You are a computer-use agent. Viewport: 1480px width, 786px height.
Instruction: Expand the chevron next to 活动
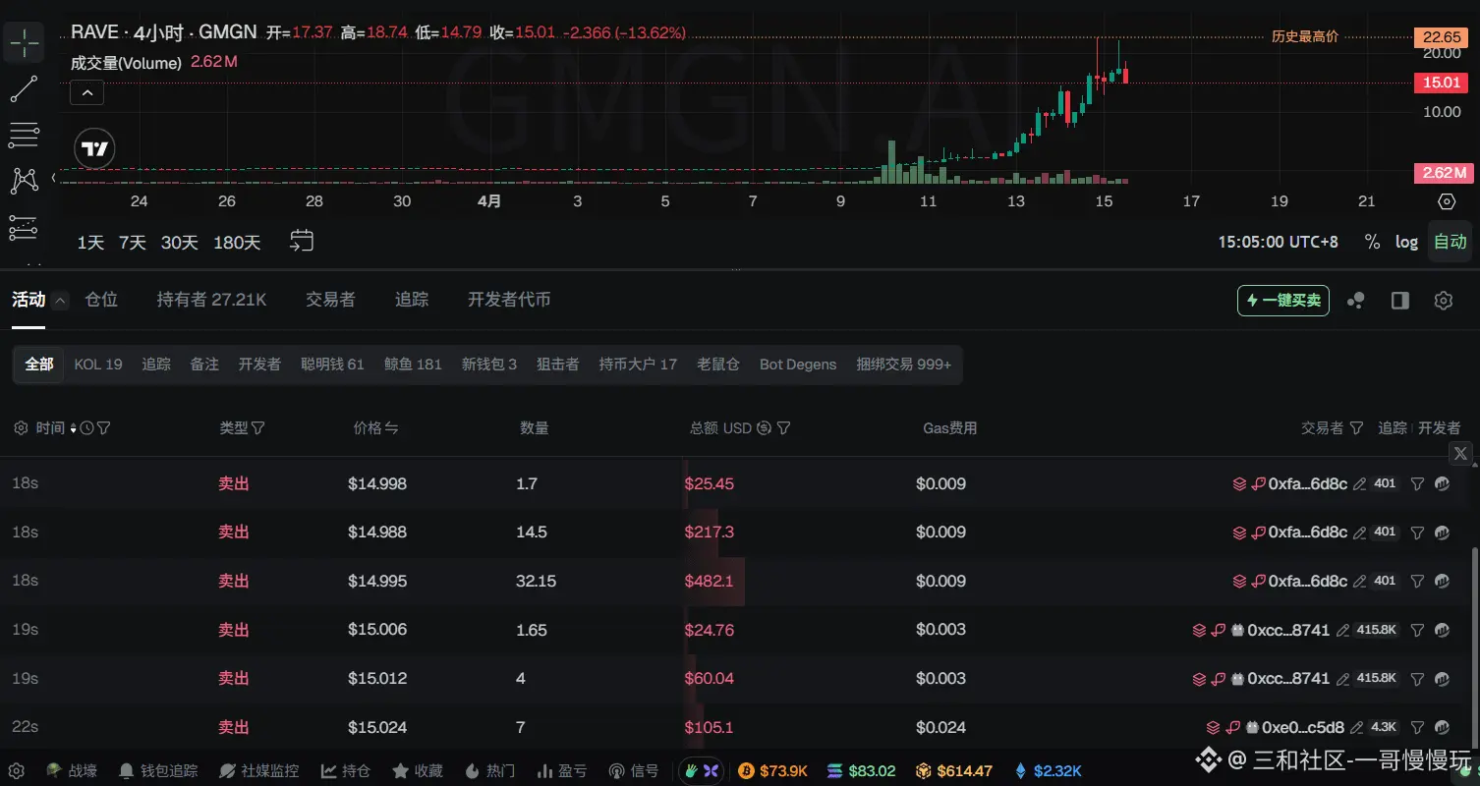(x=61, y=301)
